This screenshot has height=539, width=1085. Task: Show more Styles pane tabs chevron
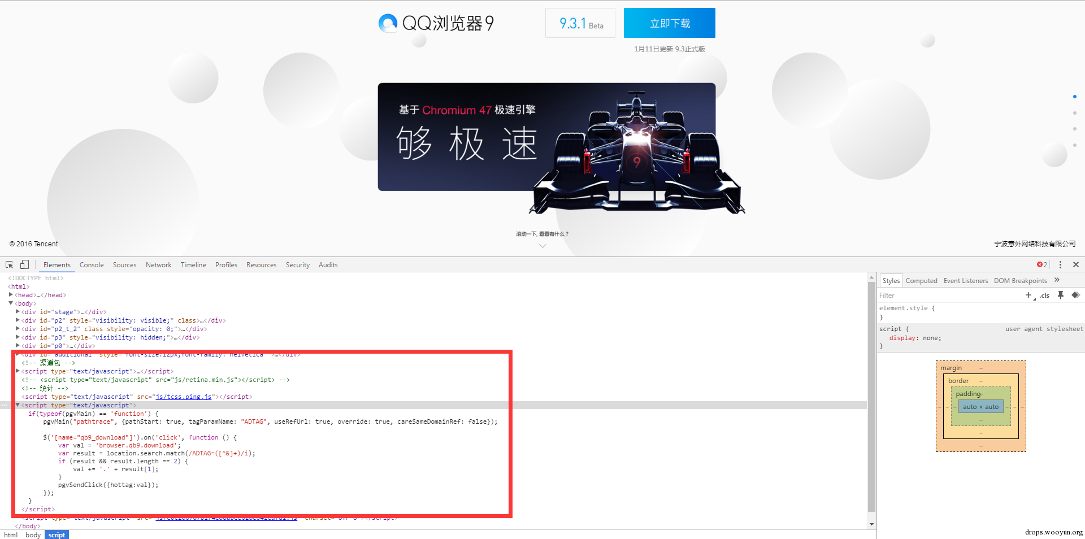coord(1057,280)
